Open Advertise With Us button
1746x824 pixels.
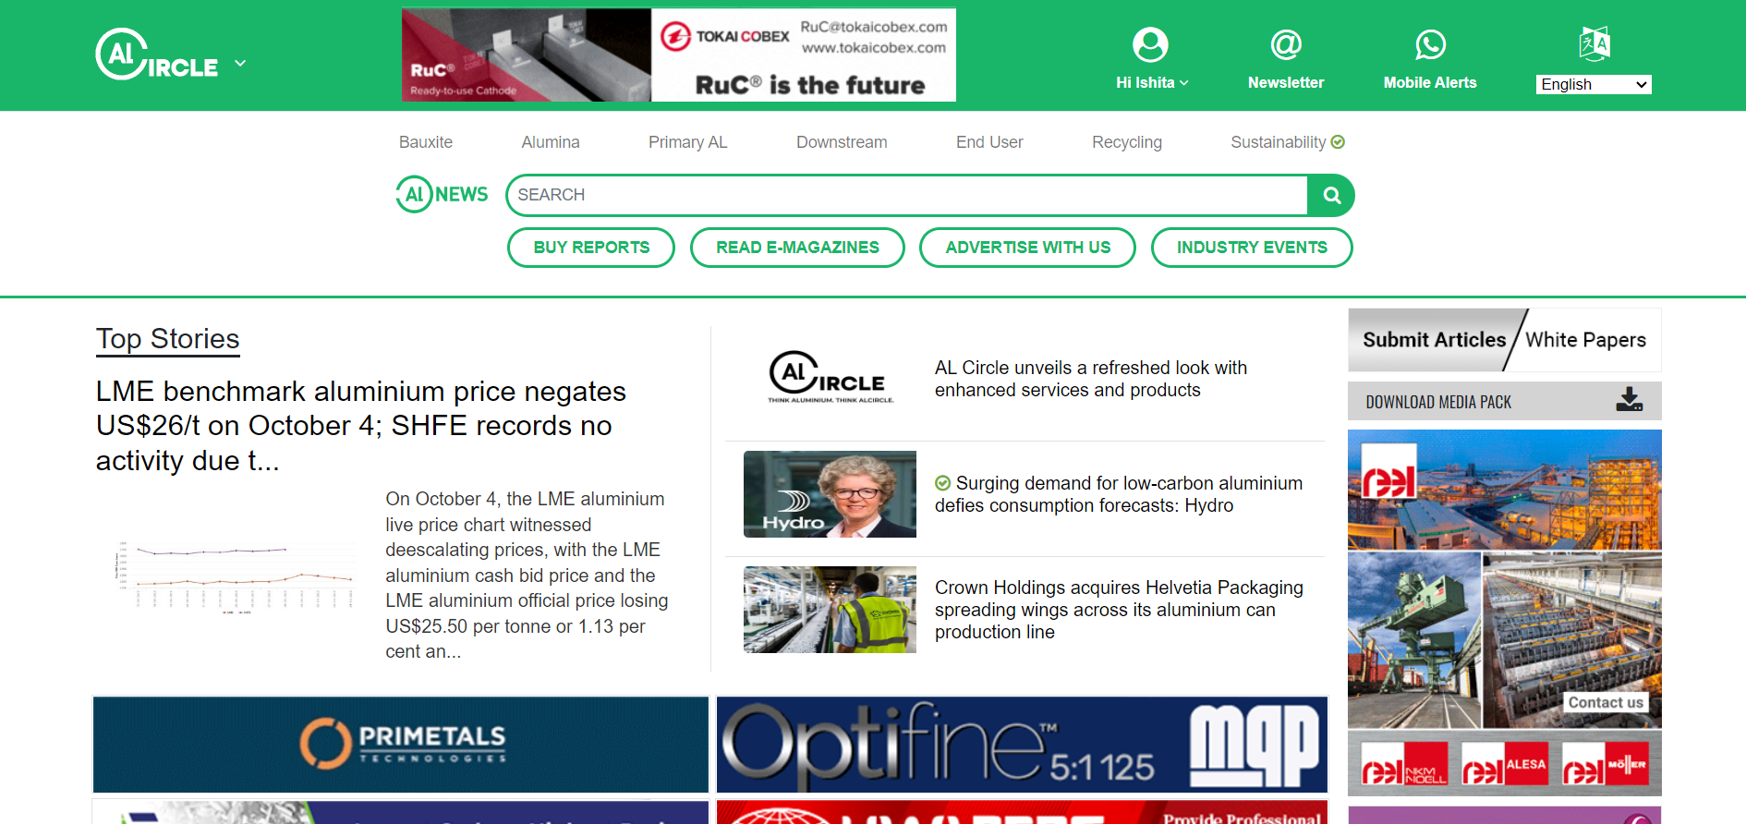pyautogui.click(x=1027, y=248)
